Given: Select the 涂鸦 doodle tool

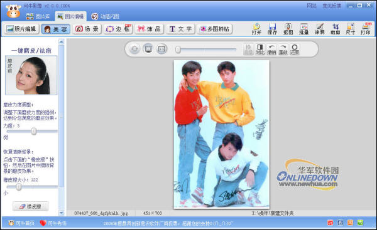Looking at the screenshot, I should pos(320,29).
